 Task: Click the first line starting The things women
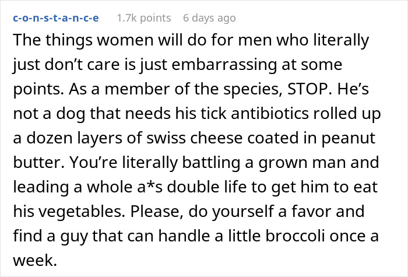click(x=191, y=40)
